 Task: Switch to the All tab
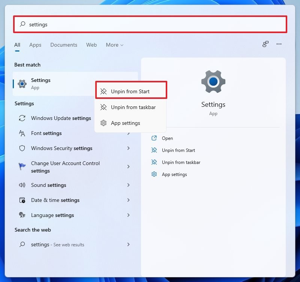coord(17,45)
